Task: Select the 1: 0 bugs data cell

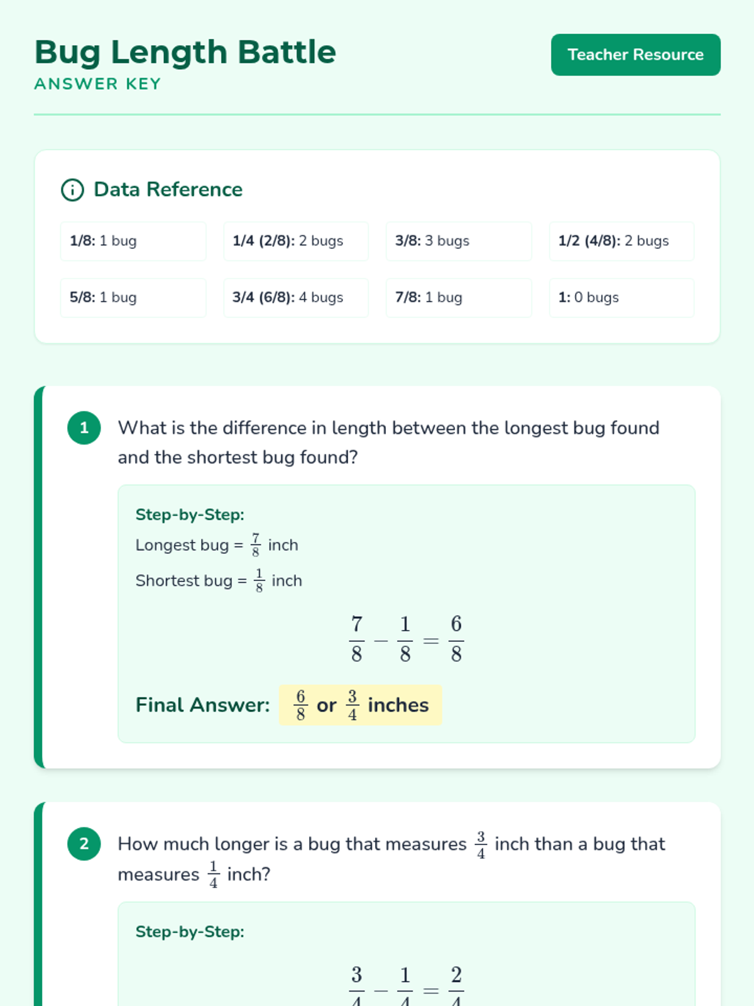Action: pos(621,297)
